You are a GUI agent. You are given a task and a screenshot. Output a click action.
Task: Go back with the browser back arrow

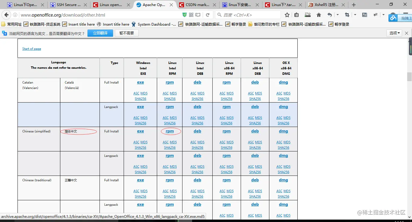coord(6,15)
